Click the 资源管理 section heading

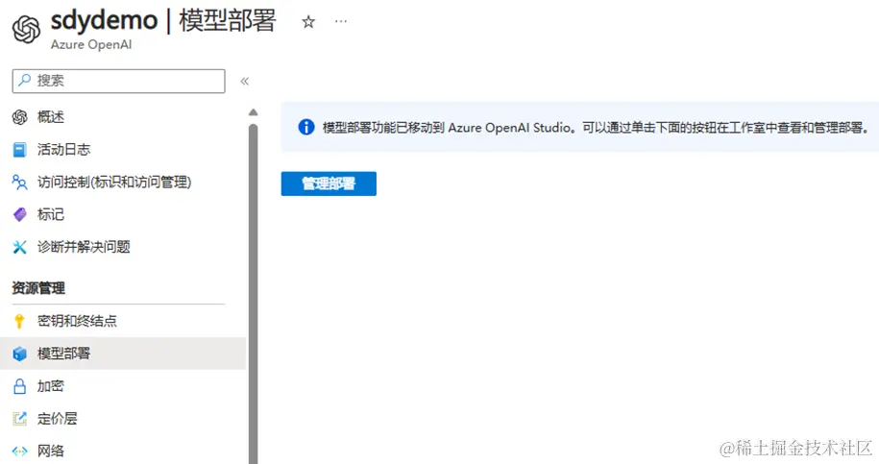pyautogui.click(x=38, y=288)
